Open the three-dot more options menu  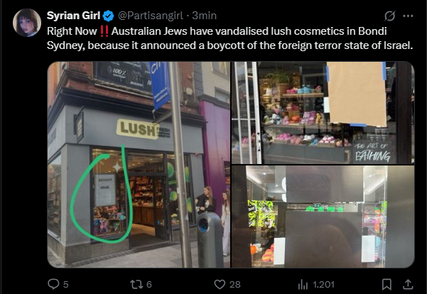point(408,16)
